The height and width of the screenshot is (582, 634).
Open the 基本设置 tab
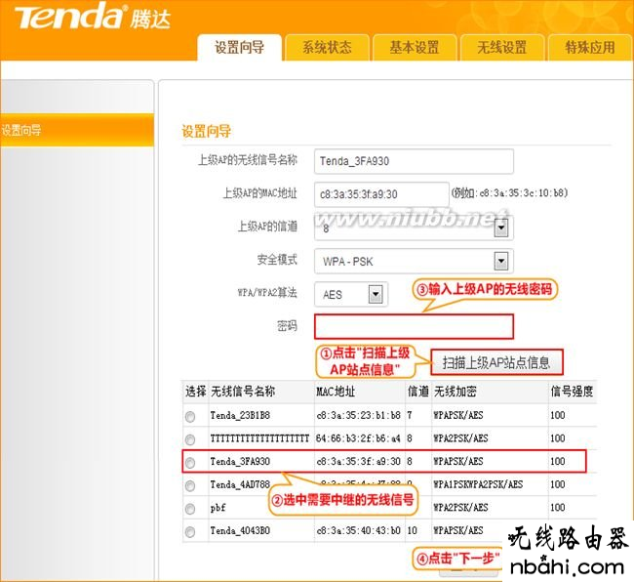click(415, 48)
